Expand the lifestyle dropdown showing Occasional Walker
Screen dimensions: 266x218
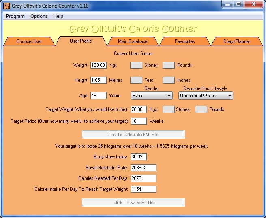(206, 96)
